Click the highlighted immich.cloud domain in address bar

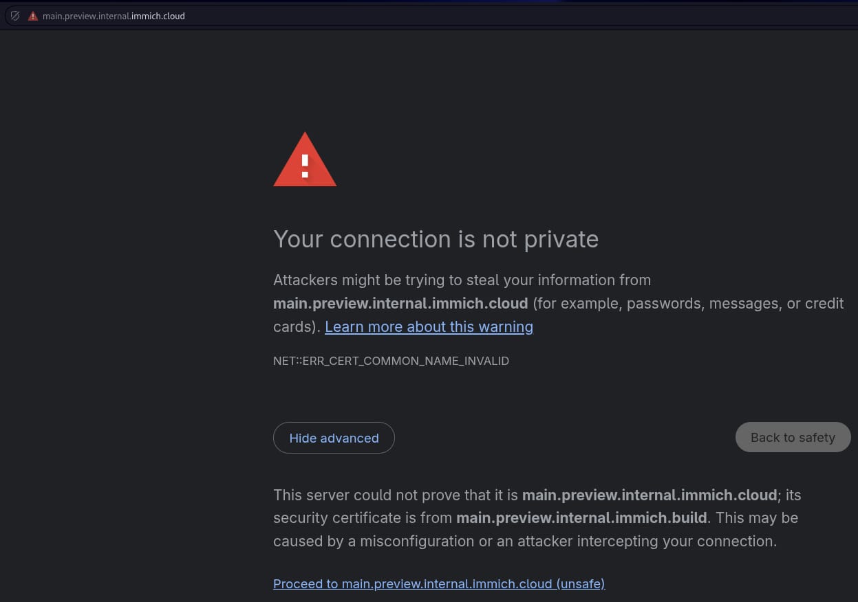158,16
